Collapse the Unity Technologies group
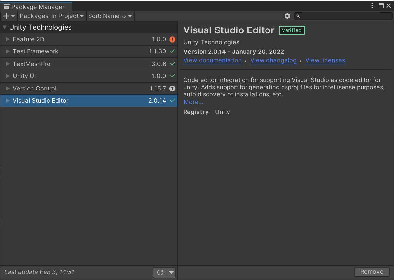The image size is (394, 280). [x=5, y=27]
